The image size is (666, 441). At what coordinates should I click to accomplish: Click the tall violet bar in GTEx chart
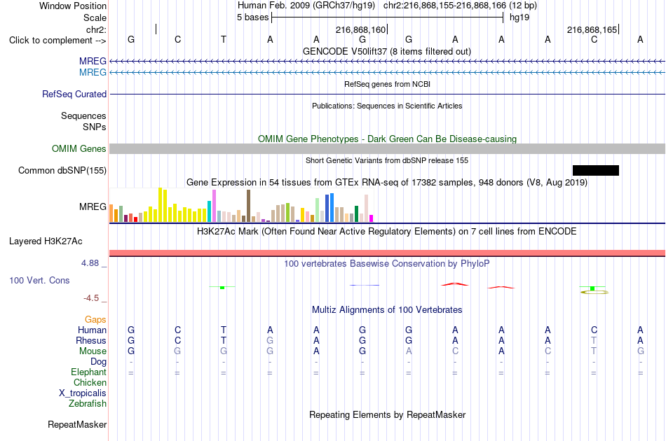(x=214, y=206)
